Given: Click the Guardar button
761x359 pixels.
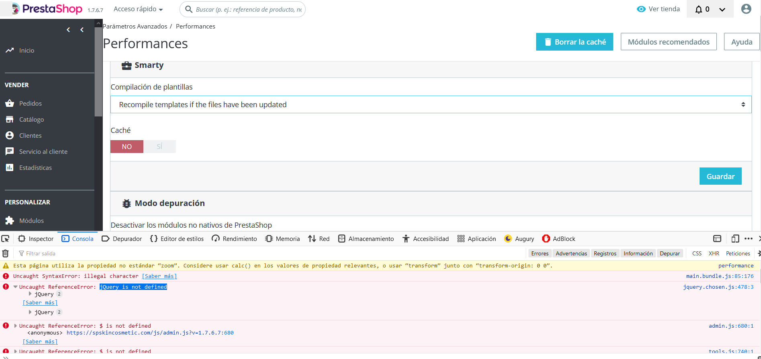Looking at the screenshot, I should (720, 176).
